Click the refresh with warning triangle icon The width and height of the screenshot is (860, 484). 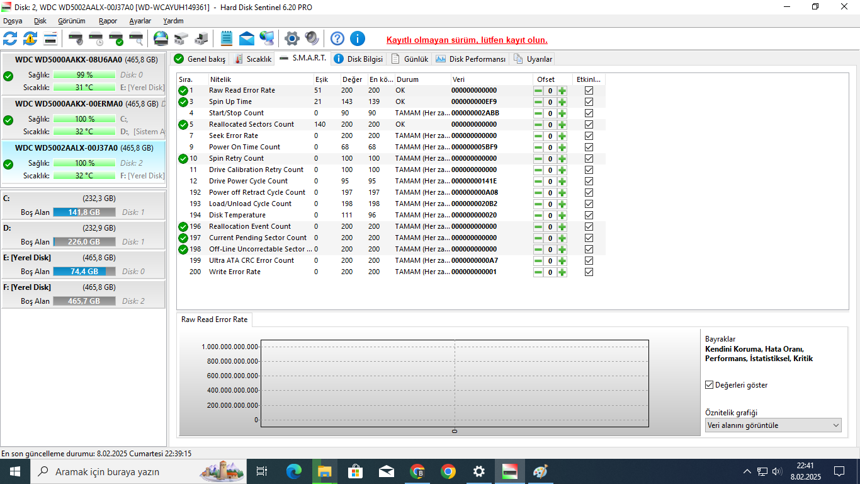click(x=30, y=38)
